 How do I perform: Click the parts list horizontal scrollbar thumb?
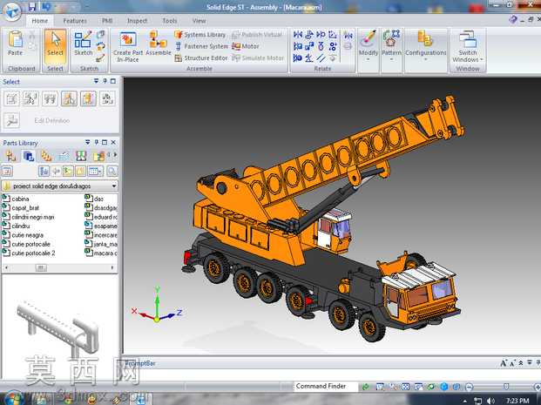[x=41, y=267]
